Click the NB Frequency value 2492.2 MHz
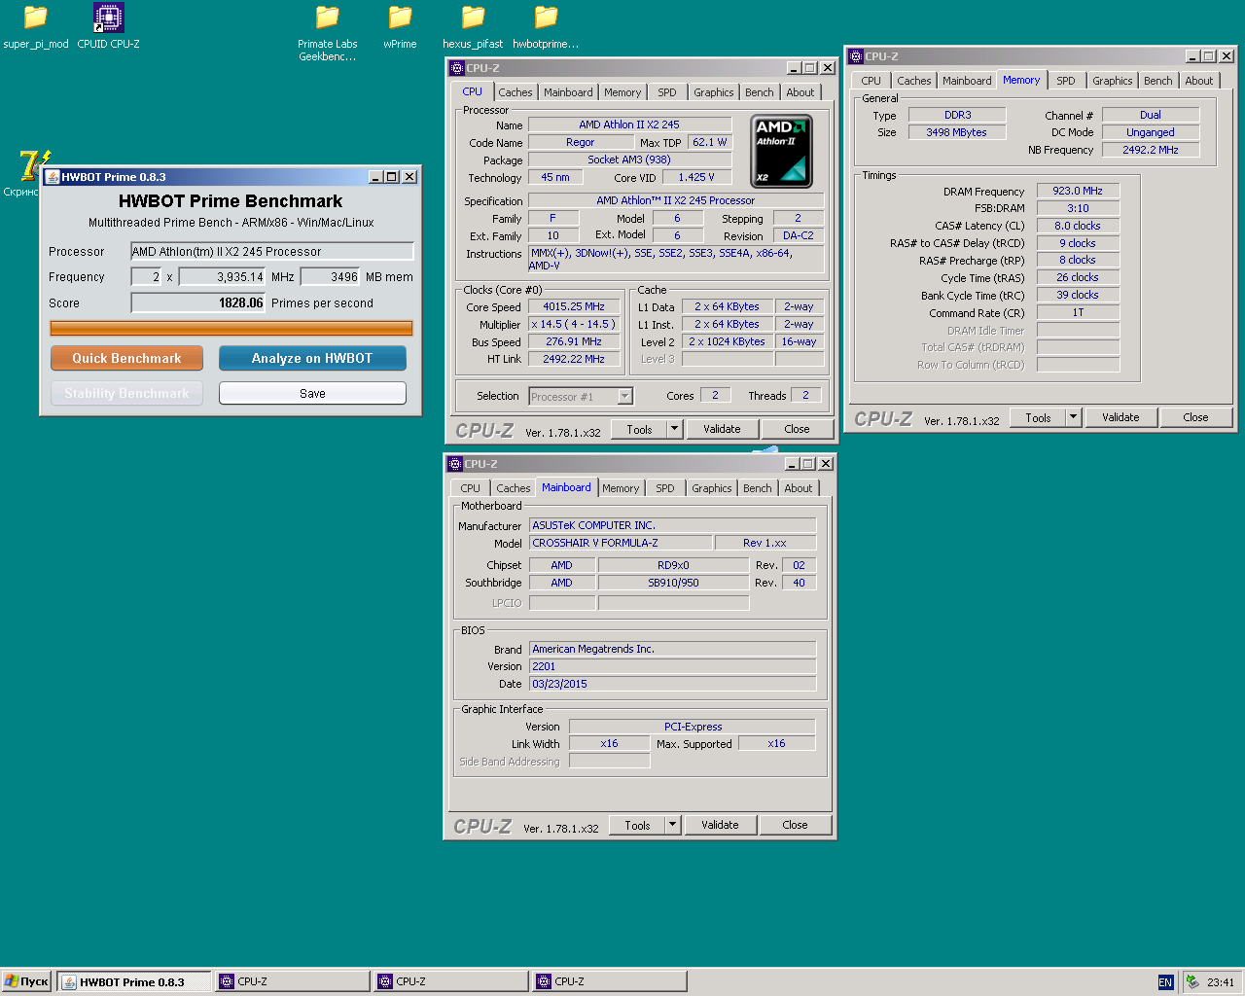 [x=1151, y=150]
